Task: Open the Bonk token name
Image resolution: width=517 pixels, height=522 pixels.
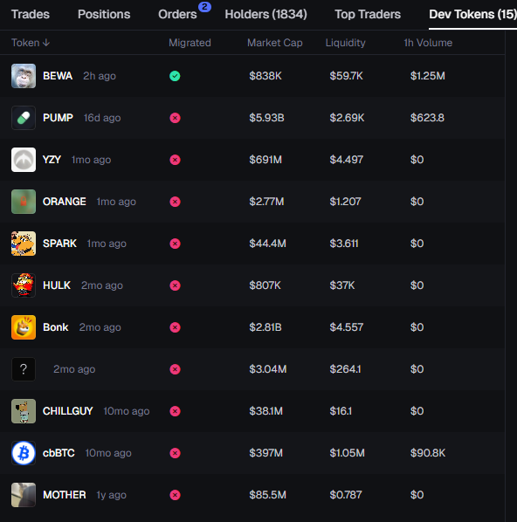Action: [56, 327]
